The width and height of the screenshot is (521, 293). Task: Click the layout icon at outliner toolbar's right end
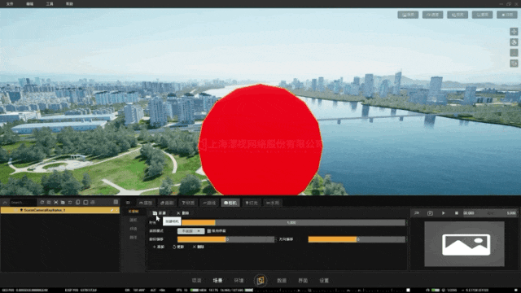click(x=116, y=202)
